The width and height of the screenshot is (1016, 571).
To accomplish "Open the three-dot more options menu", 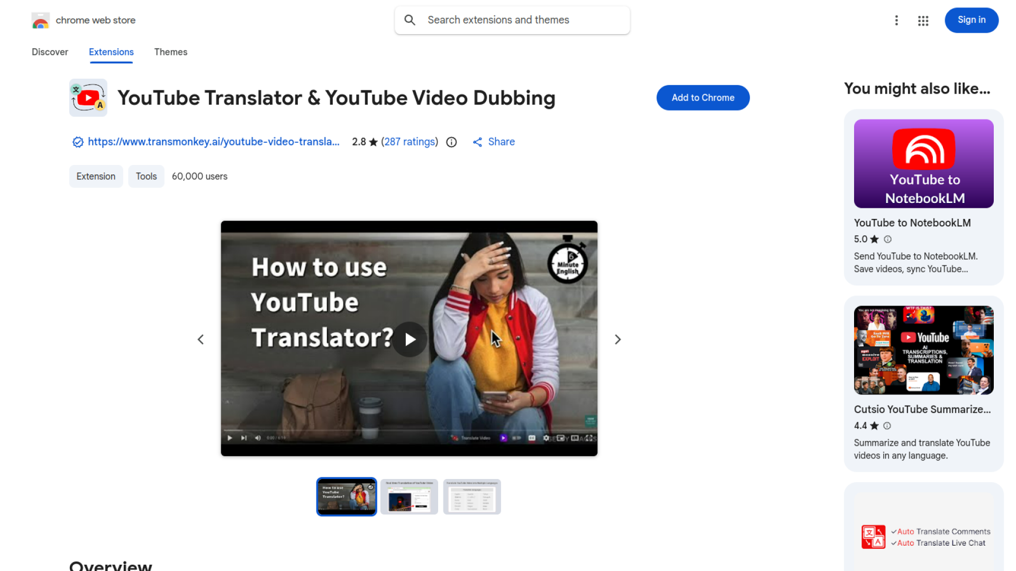I will click(896, 20).
